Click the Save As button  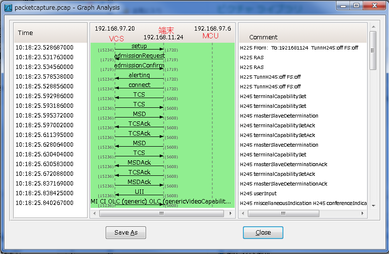click(x=126, y=233)
